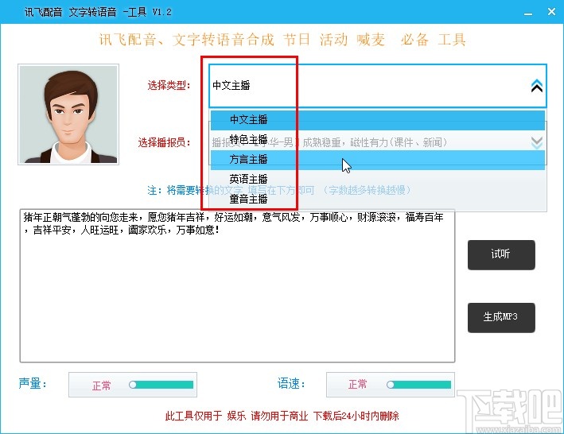Screen dimensions: 564x434
Task: Click the 正常 value beside 声量
Action: (x=102, y=386)
